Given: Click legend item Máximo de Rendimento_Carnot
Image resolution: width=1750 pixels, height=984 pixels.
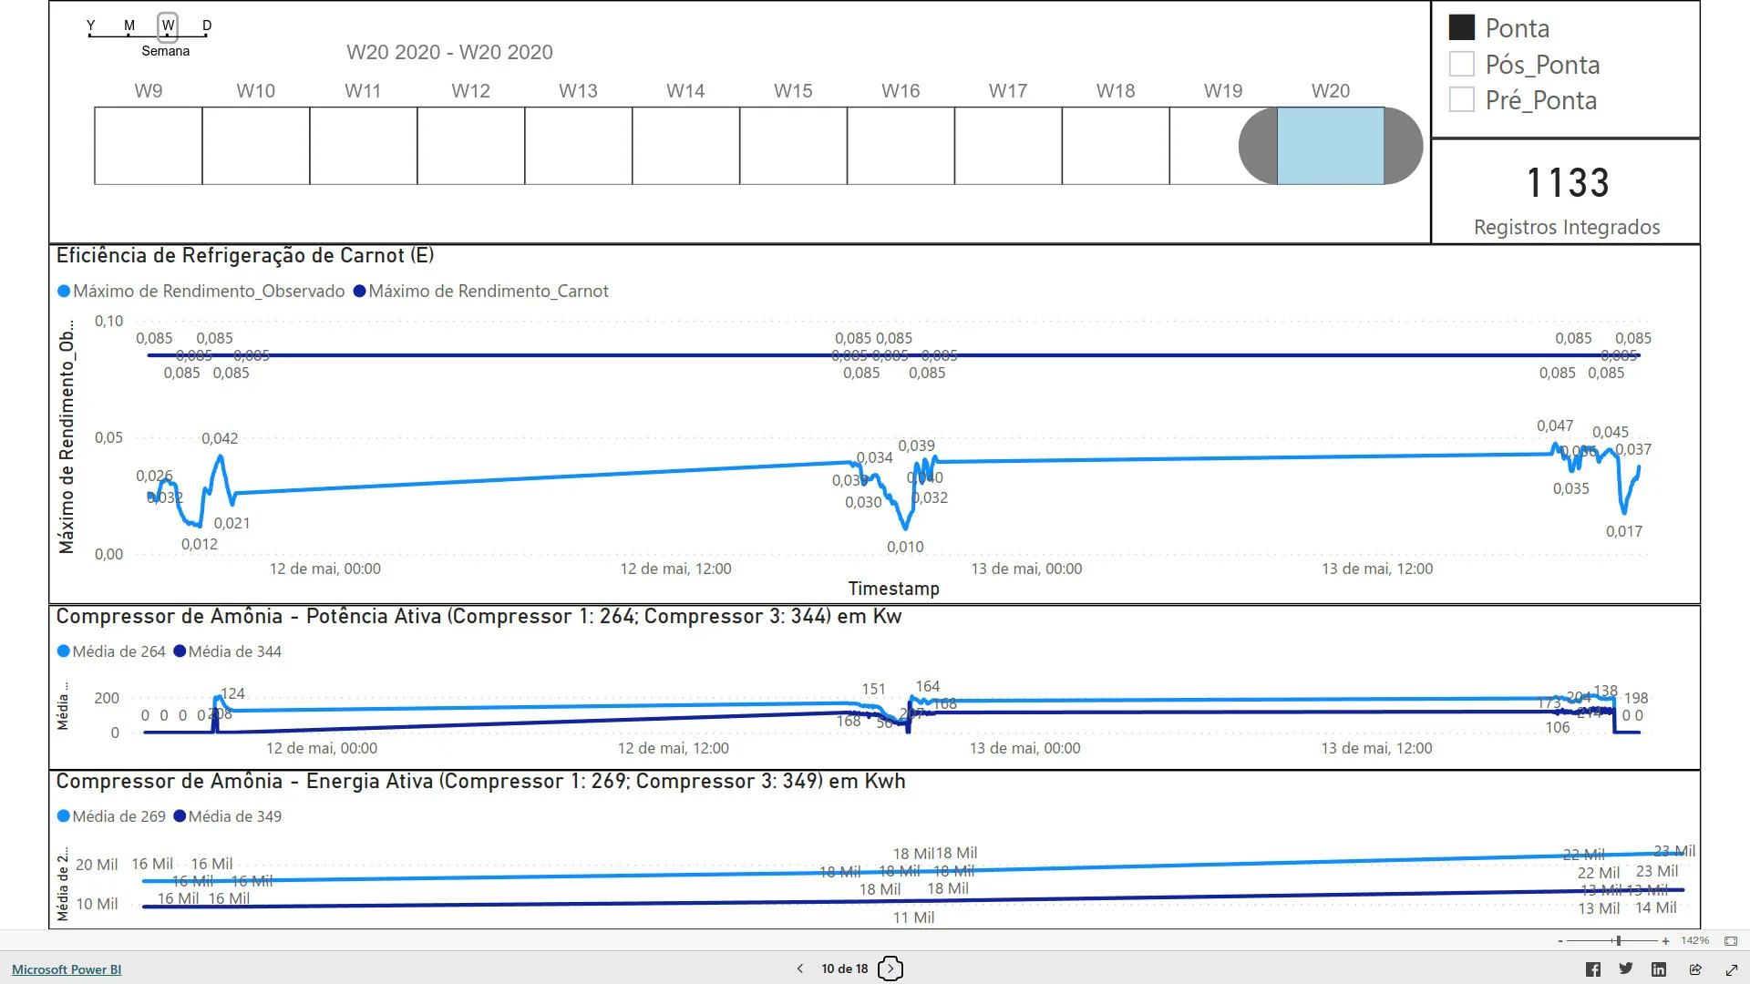Looking at the screenshot, I should point(480,292).
